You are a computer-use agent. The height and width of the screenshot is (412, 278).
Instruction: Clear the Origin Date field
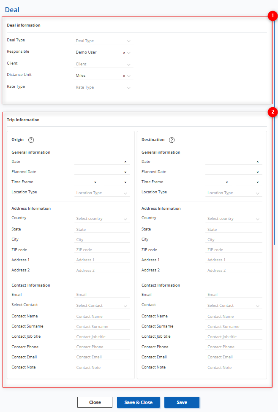click(x=125, y=162)
